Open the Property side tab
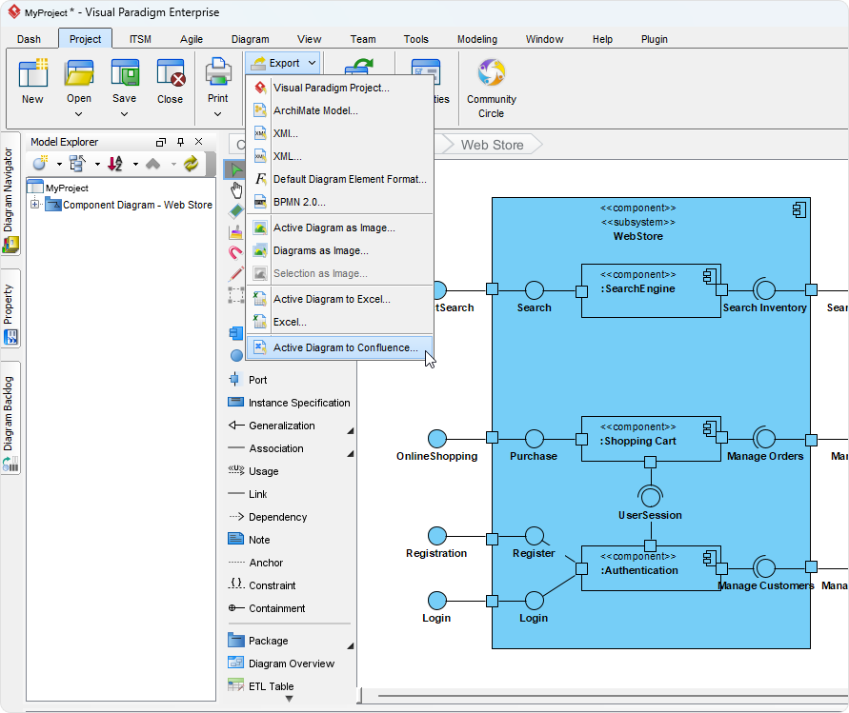This screenshot has height=713, width=849. (x=10, y=308)
